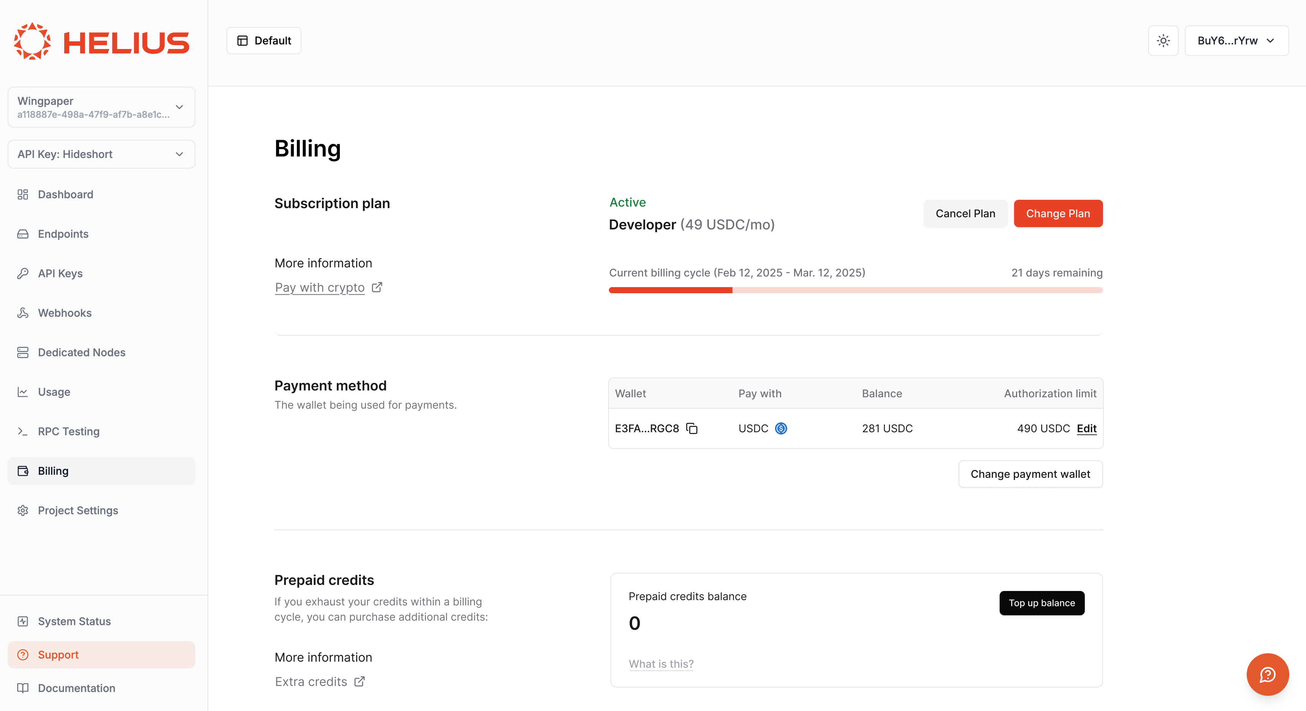Viewport: 1306px width, 711px height.
Task: Click the Webhooks sidebar icon
Action: point(23,313)
